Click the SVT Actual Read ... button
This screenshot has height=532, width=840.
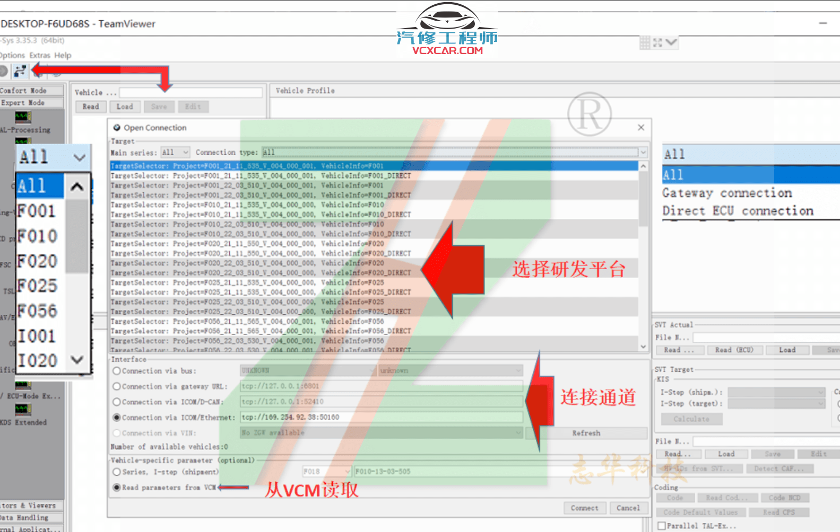[x=679, y=350]
